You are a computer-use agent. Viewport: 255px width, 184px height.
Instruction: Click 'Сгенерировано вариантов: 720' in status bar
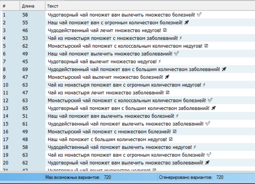coord(191,177)
